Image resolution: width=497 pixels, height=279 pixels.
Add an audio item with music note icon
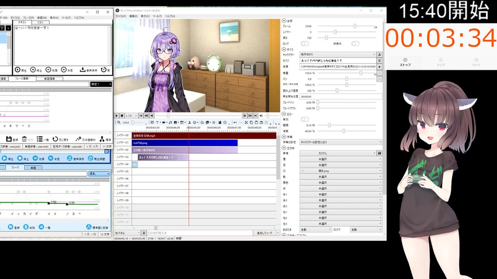170,122
